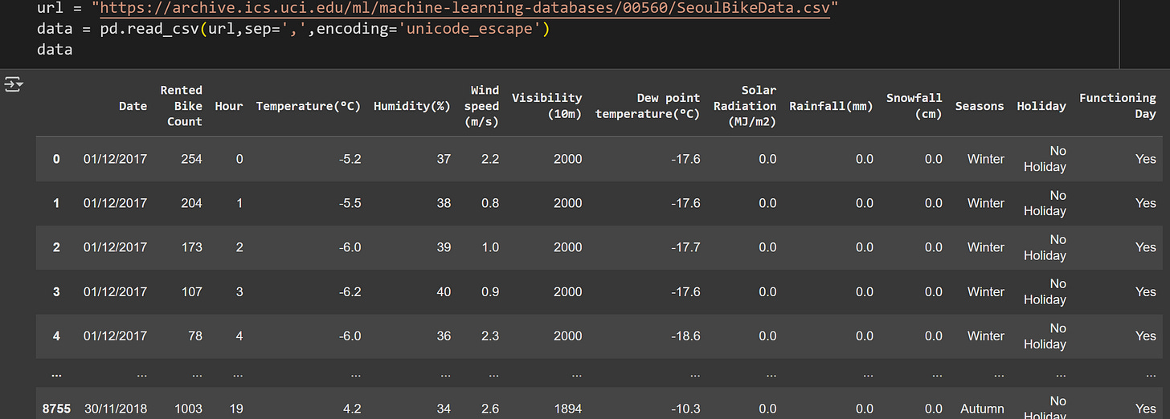
Task: Click the No Holiday cell in row 2
Action: (x=1045, y=247)
